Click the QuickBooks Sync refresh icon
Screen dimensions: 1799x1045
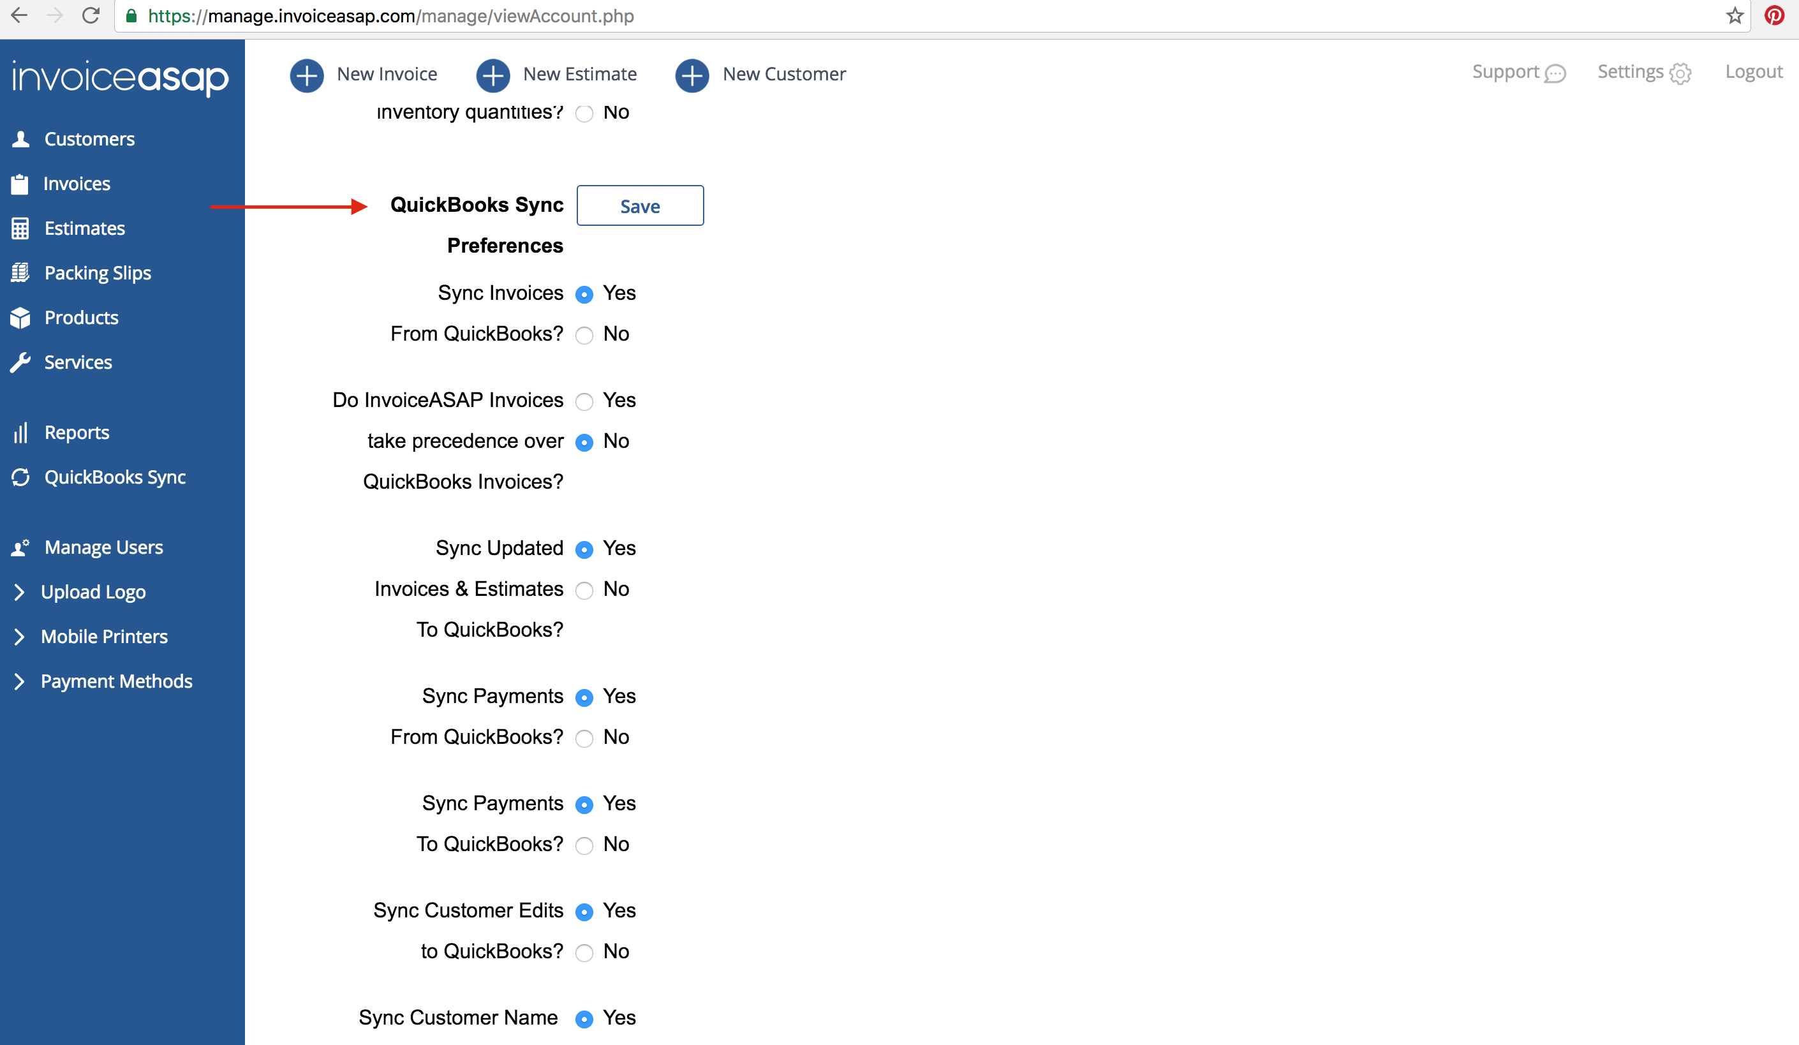pos(20,478)
